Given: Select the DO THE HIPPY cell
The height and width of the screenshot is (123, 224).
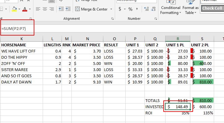Looking at the screenshot, I should click(22, 57).
